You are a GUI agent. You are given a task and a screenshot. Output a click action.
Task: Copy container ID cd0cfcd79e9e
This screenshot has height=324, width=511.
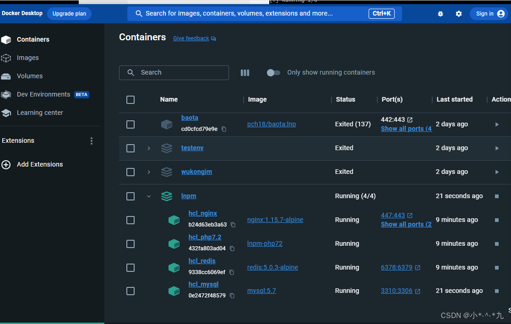click(x=224, y=129)
